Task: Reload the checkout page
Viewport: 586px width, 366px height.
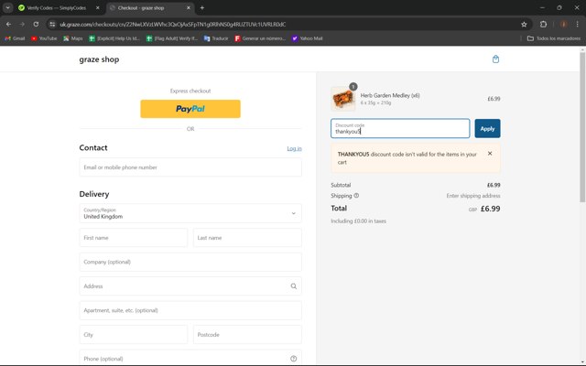Action: click(x=36, y=25)
